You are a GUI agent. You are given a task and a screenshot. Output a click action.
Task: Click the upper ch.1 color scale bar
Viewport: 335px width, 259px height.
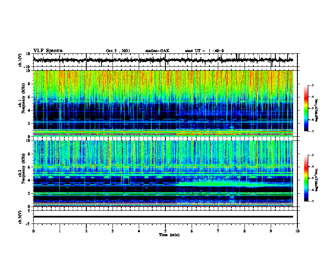[x=306, y=108]
